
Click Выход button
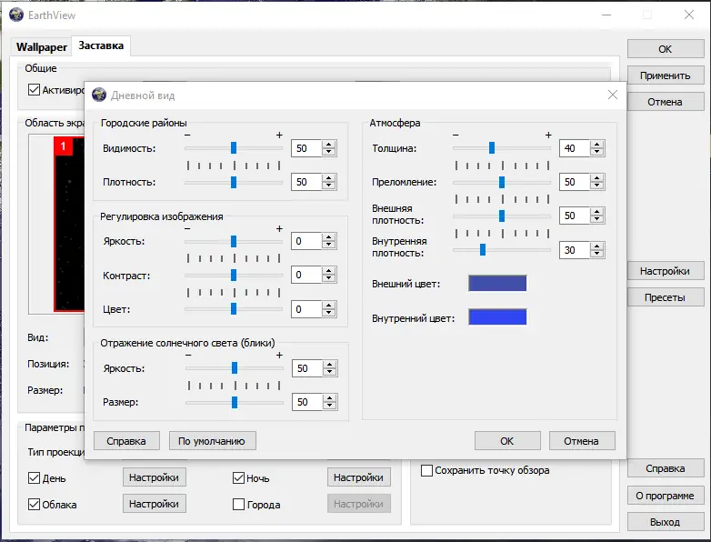coord(666,522)
